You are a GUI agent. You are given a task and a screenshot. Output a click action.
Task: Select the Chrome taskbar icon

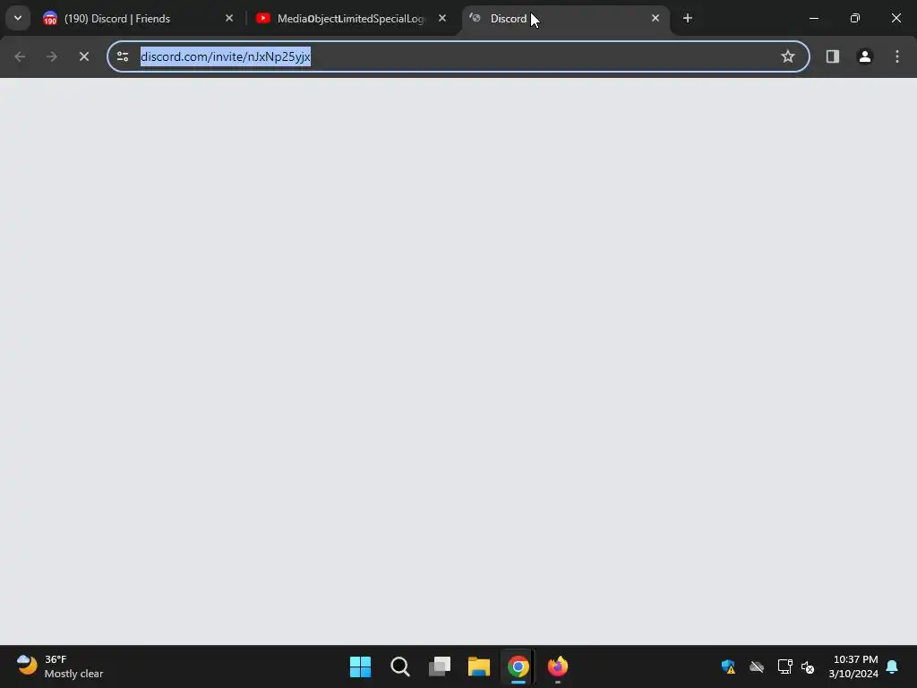coord(518,666)
